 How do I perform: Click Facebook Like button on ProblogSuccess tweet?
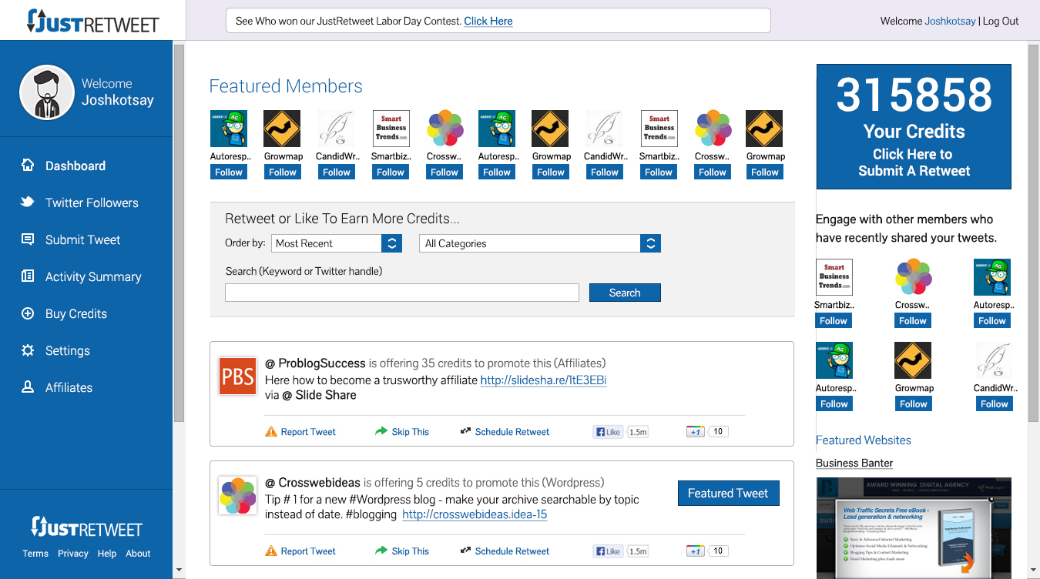click(608, 432)
